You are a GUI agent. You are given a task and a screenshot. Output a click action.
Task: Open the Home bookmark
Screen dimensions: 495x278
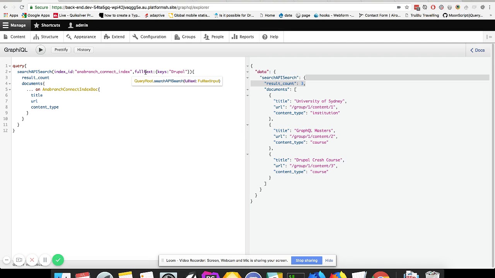pyautogui.click(x=267, y=15)
